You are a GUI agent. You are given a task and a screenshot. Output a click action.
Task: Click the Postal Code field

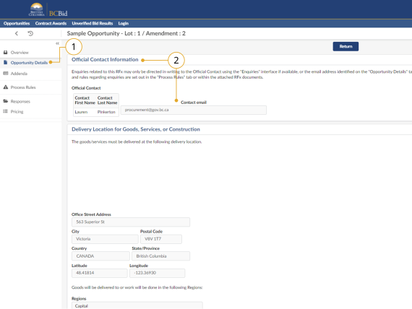click(x=160, y=239)
